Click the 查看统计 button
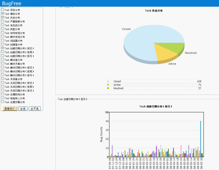The image size is (219, 170). click(x=10, y=108)
